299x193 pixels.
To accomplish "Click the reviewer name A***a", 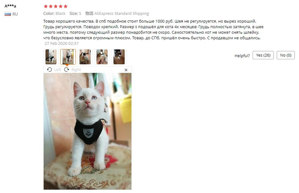I will pos(10,6).
